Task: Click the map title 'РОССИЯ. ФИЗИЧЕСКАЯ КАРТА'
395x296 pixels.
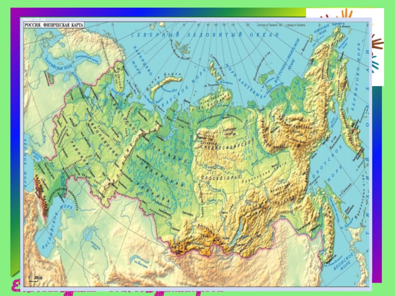Action: point(54,25)
